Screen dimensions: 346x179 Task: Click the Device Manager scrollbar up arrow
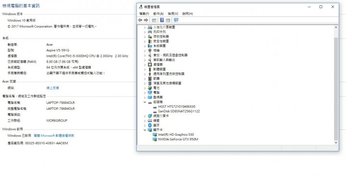[x=336, y=27]
